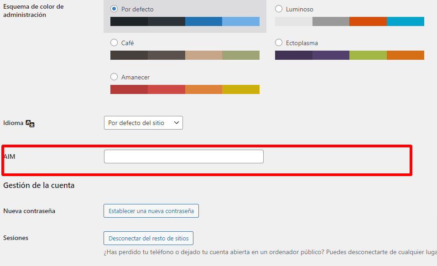Viewport: 437px width, 266px height.
Task: Click the Nueva contraseña label
Action: click(x=29, y=211)
